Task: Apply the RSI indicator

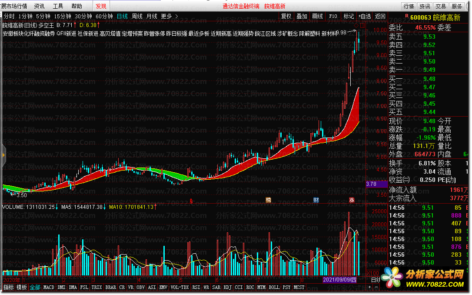Action: click(x=196, y=288)
